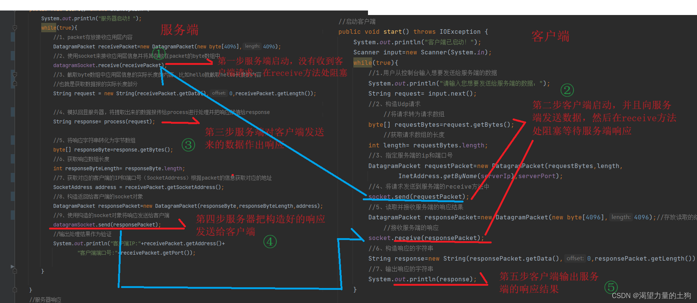
Task: Click byte[] responseByte=response.getBytes() line
Action: 113,150
